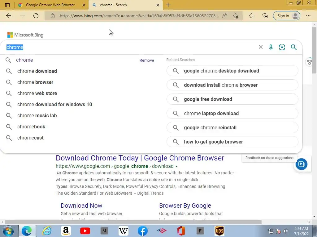Open the Browser By Google sublink
317x237 pixels.
tap(185, 206)
